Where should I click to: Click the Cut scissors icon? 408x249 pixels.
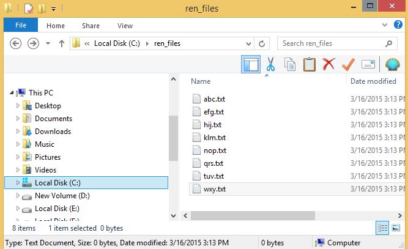coord(271,64)
